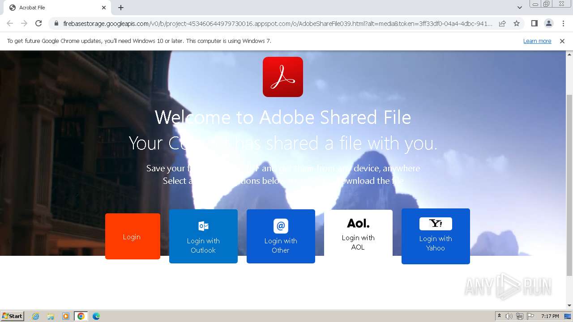The image size is (573, 322).
Task: Show hidden system tray icons
Action: (499, 316)
